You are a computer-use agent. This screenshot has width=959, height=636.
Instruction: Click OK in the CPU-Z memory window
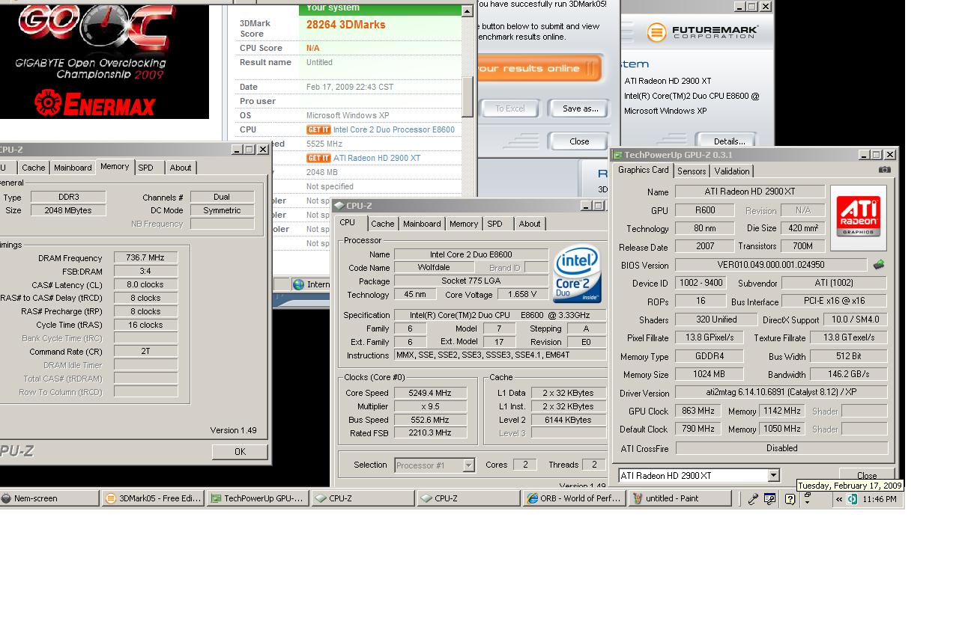tap(240, 452)
